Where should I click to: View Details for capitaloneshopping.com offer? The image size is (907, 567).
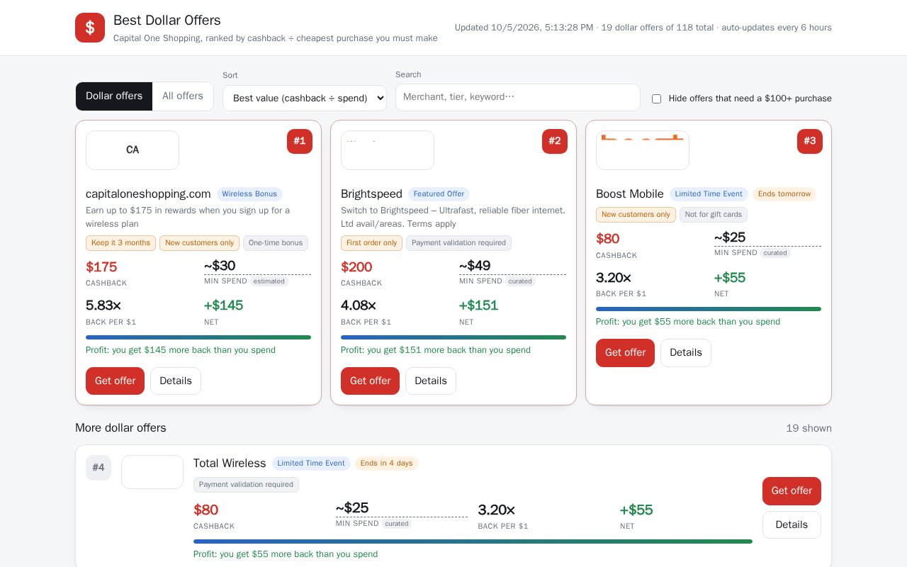tap(176, 381)
